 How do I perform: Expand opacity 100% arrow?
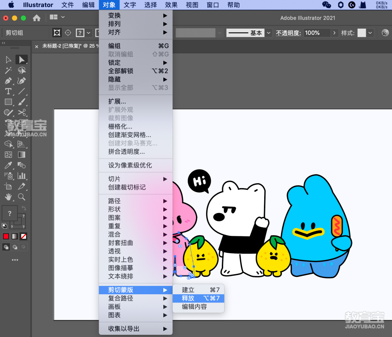click(334, 33)
